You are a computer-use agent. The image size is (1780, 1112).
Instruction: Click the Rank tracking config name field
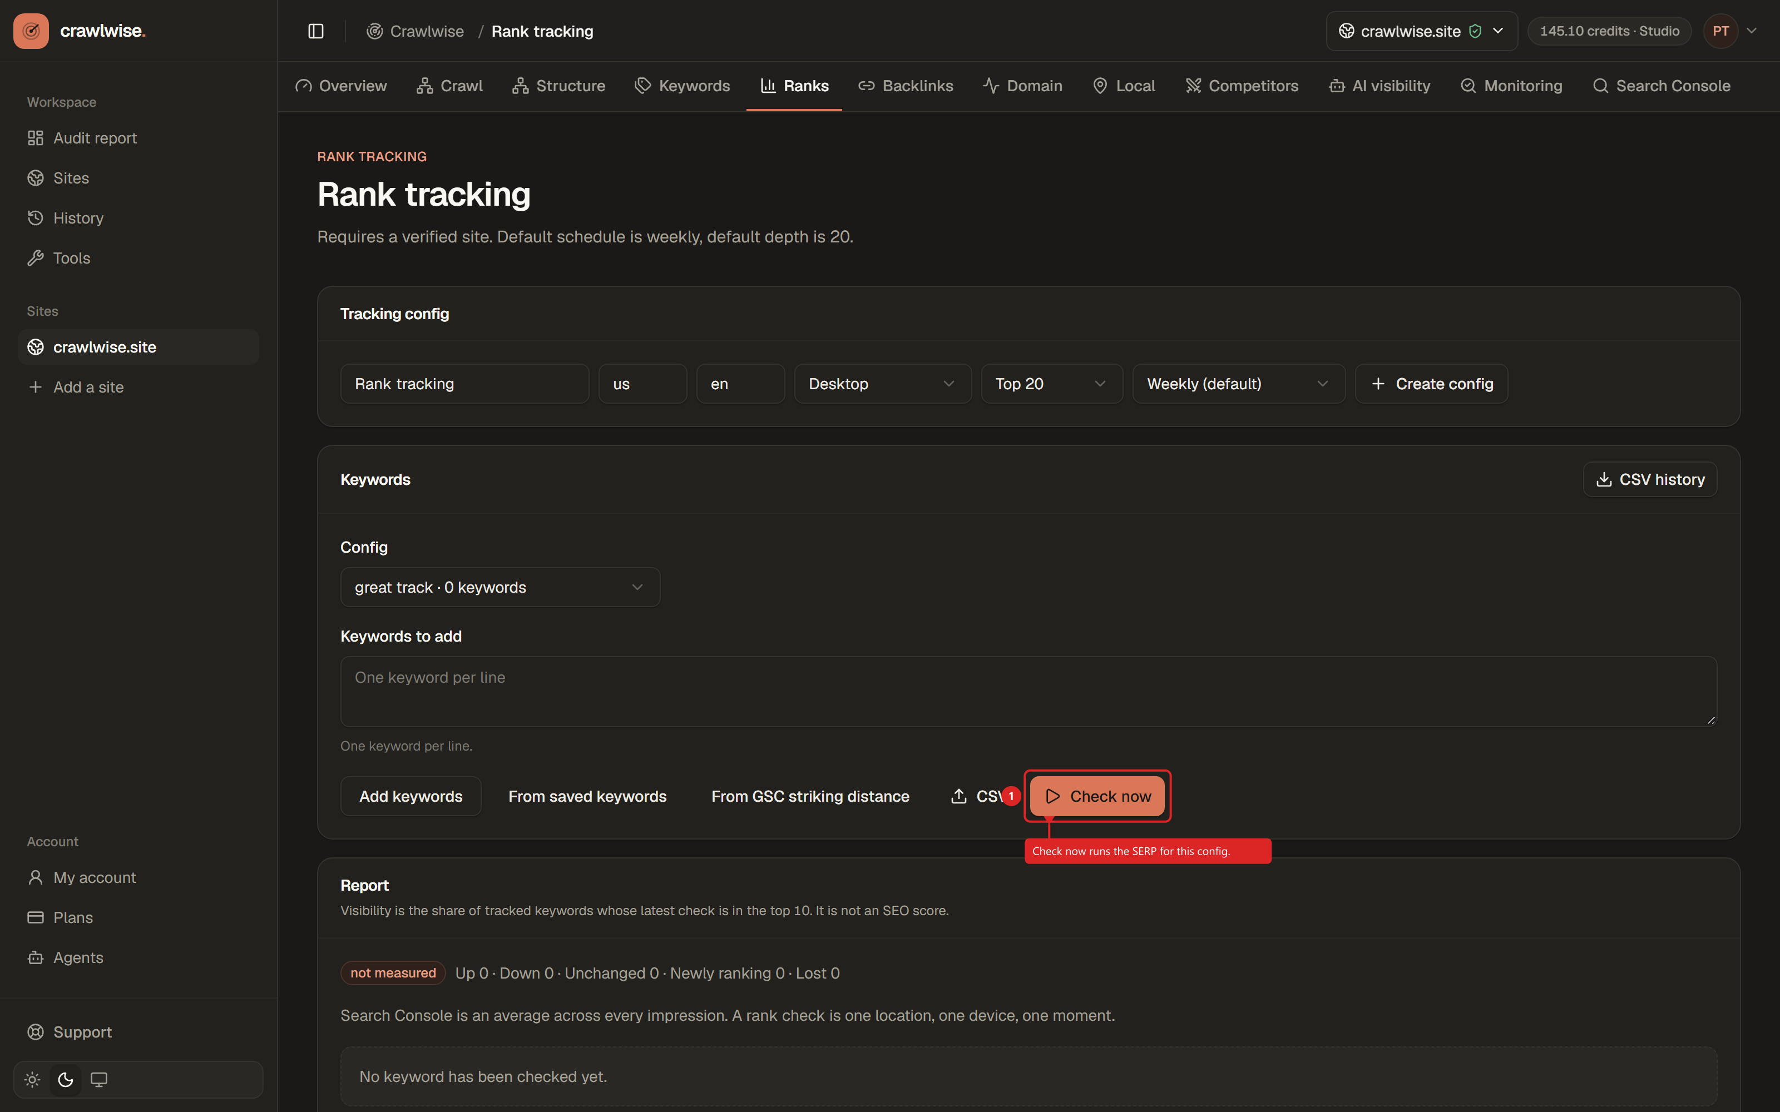465,384
